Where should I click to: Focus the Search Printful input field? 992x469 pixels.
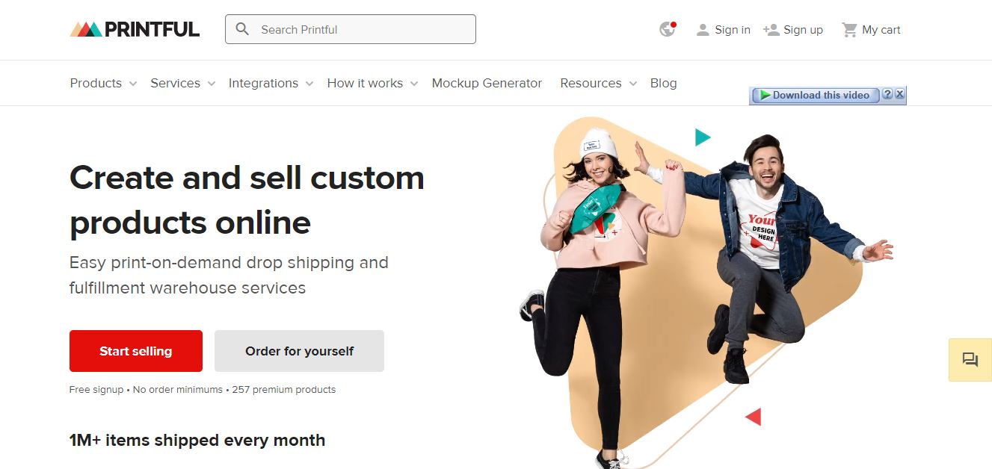click(351, 29)
